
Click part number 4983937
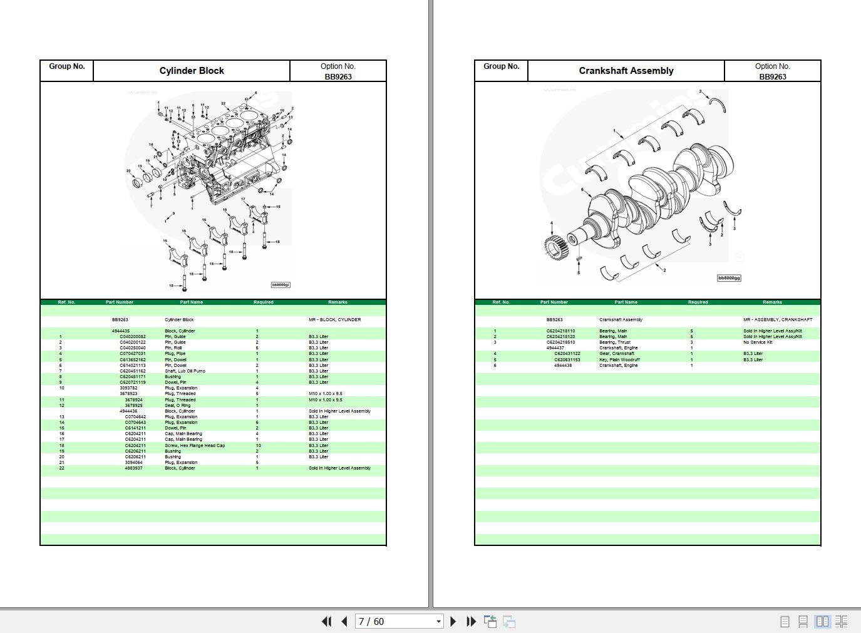pos(133,468)
